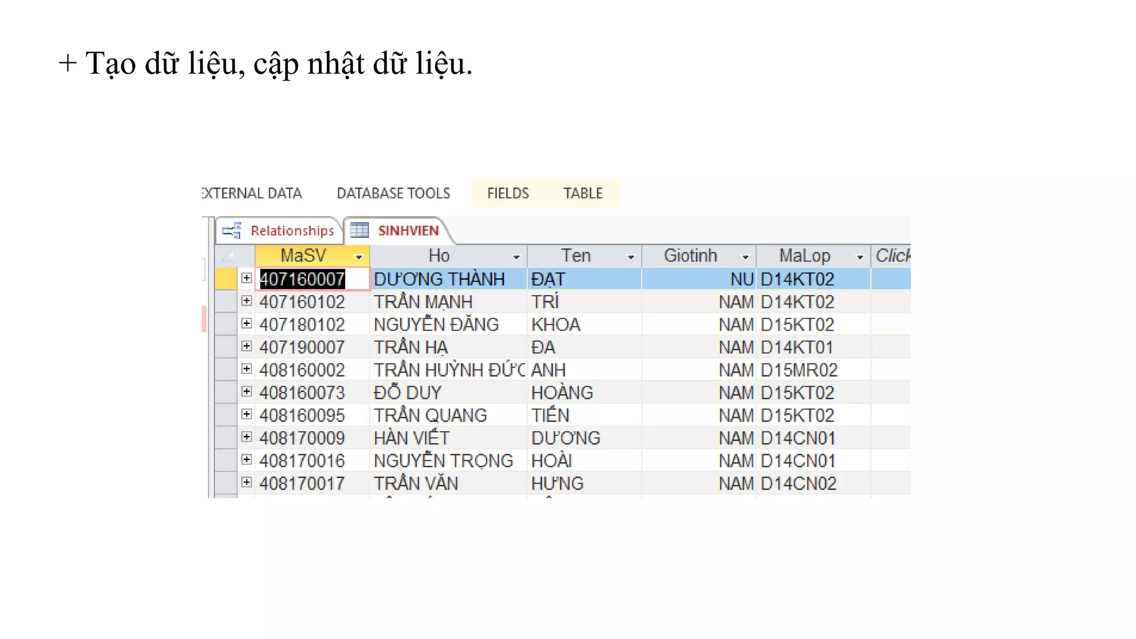The image size is (1136, 639).
Task: Expand subdatasheet for record 407160102
Action: (247, 301)
